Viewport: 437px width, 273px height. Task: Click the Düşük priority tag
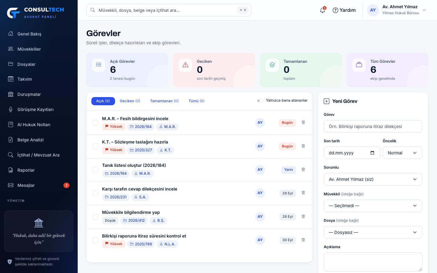[110, 221]
